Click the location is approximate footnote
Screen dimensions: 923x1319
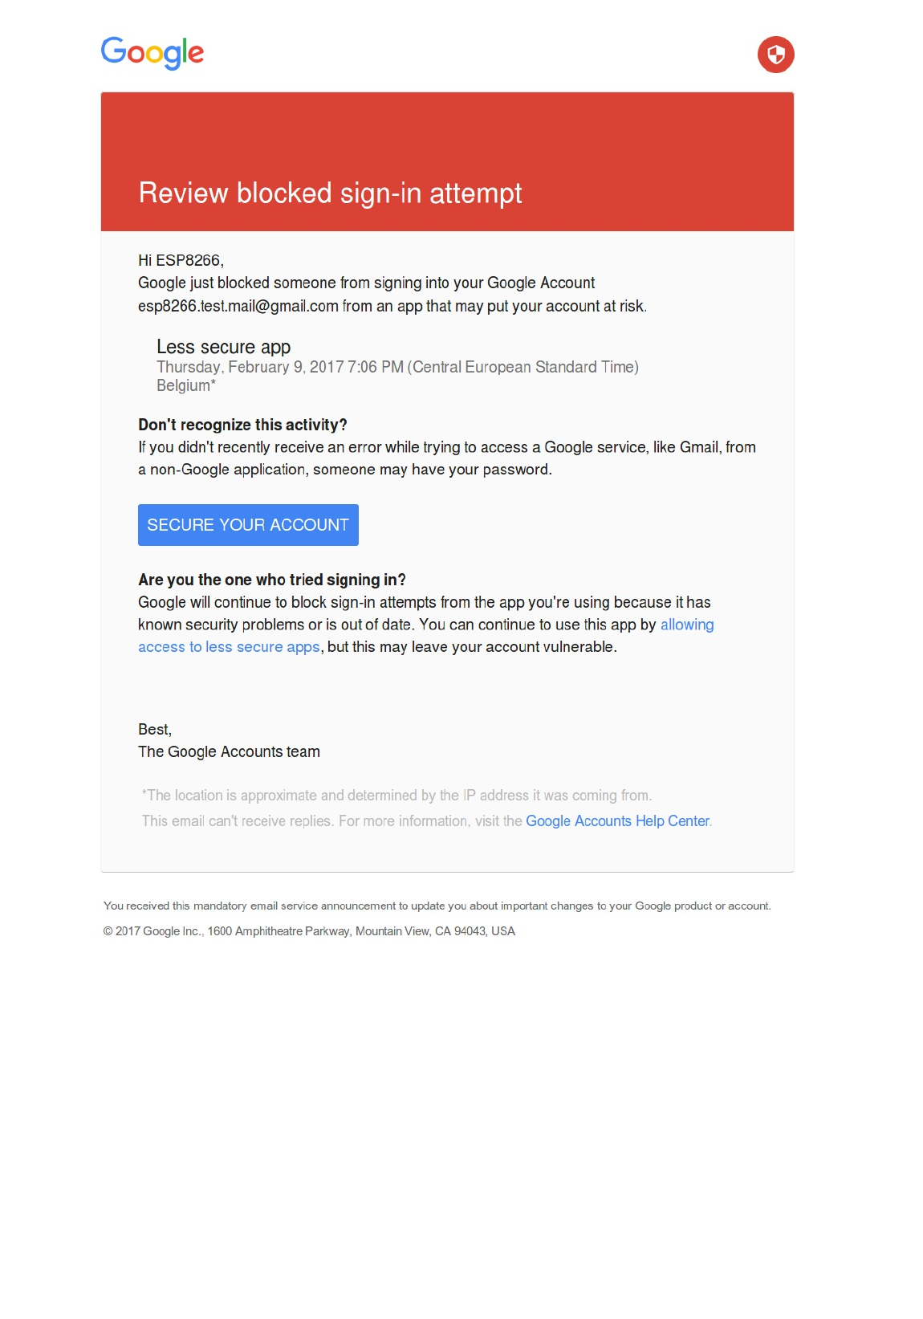(x=396, y=796)
